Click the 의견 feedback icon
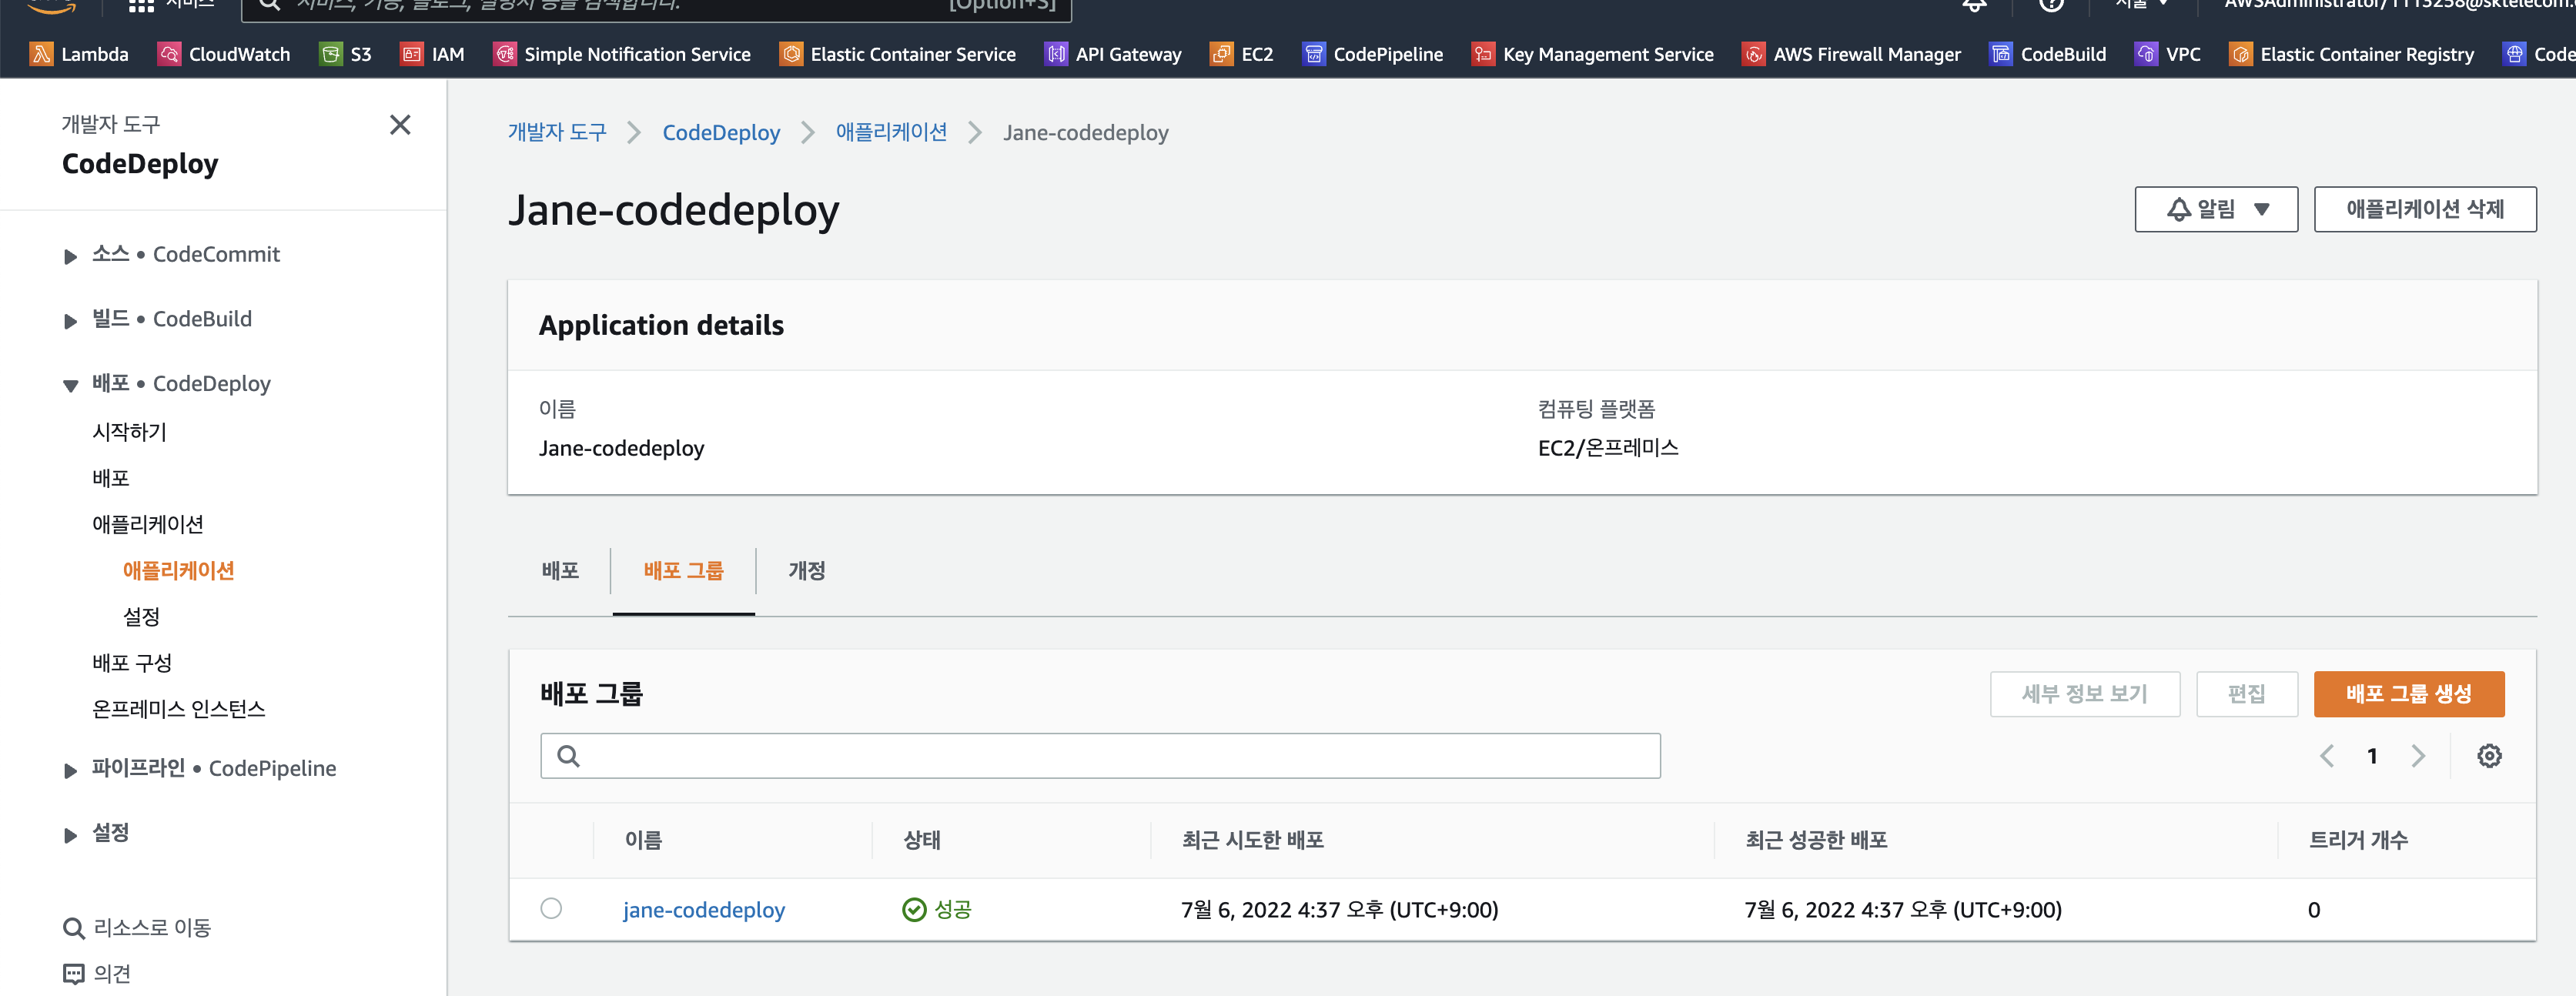This screenshot has width=2576, height=996. [x=73, y=974]
